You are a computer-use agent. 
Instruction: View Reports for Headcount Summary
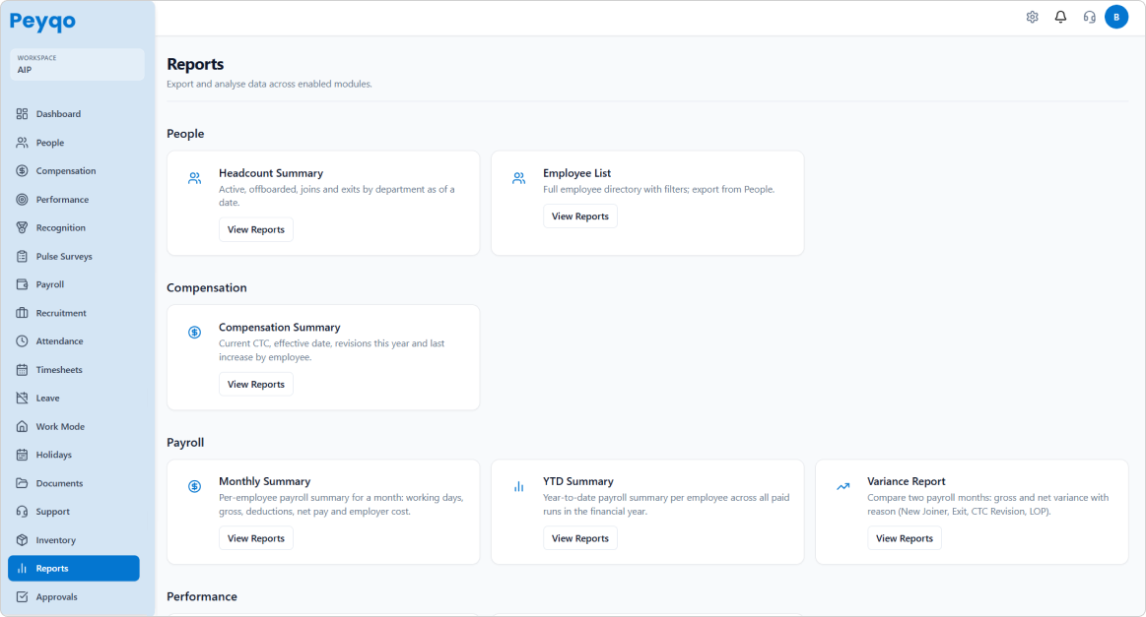[256, 229]
